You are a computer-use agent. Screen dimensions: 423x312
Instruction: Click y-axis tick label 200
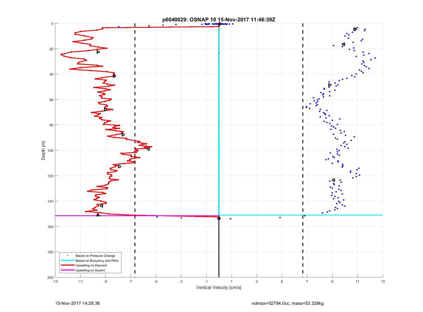click(x=50, y=277)
